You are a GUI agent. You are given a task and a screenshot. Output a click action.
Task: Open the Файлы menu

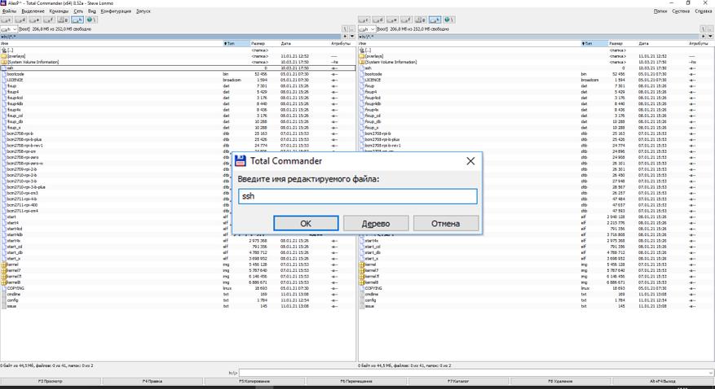coord(9,11)
